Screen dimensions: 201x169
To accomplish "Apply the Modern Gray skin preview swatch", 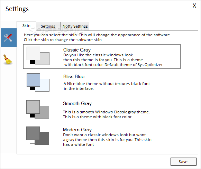I will coord(38,136).
